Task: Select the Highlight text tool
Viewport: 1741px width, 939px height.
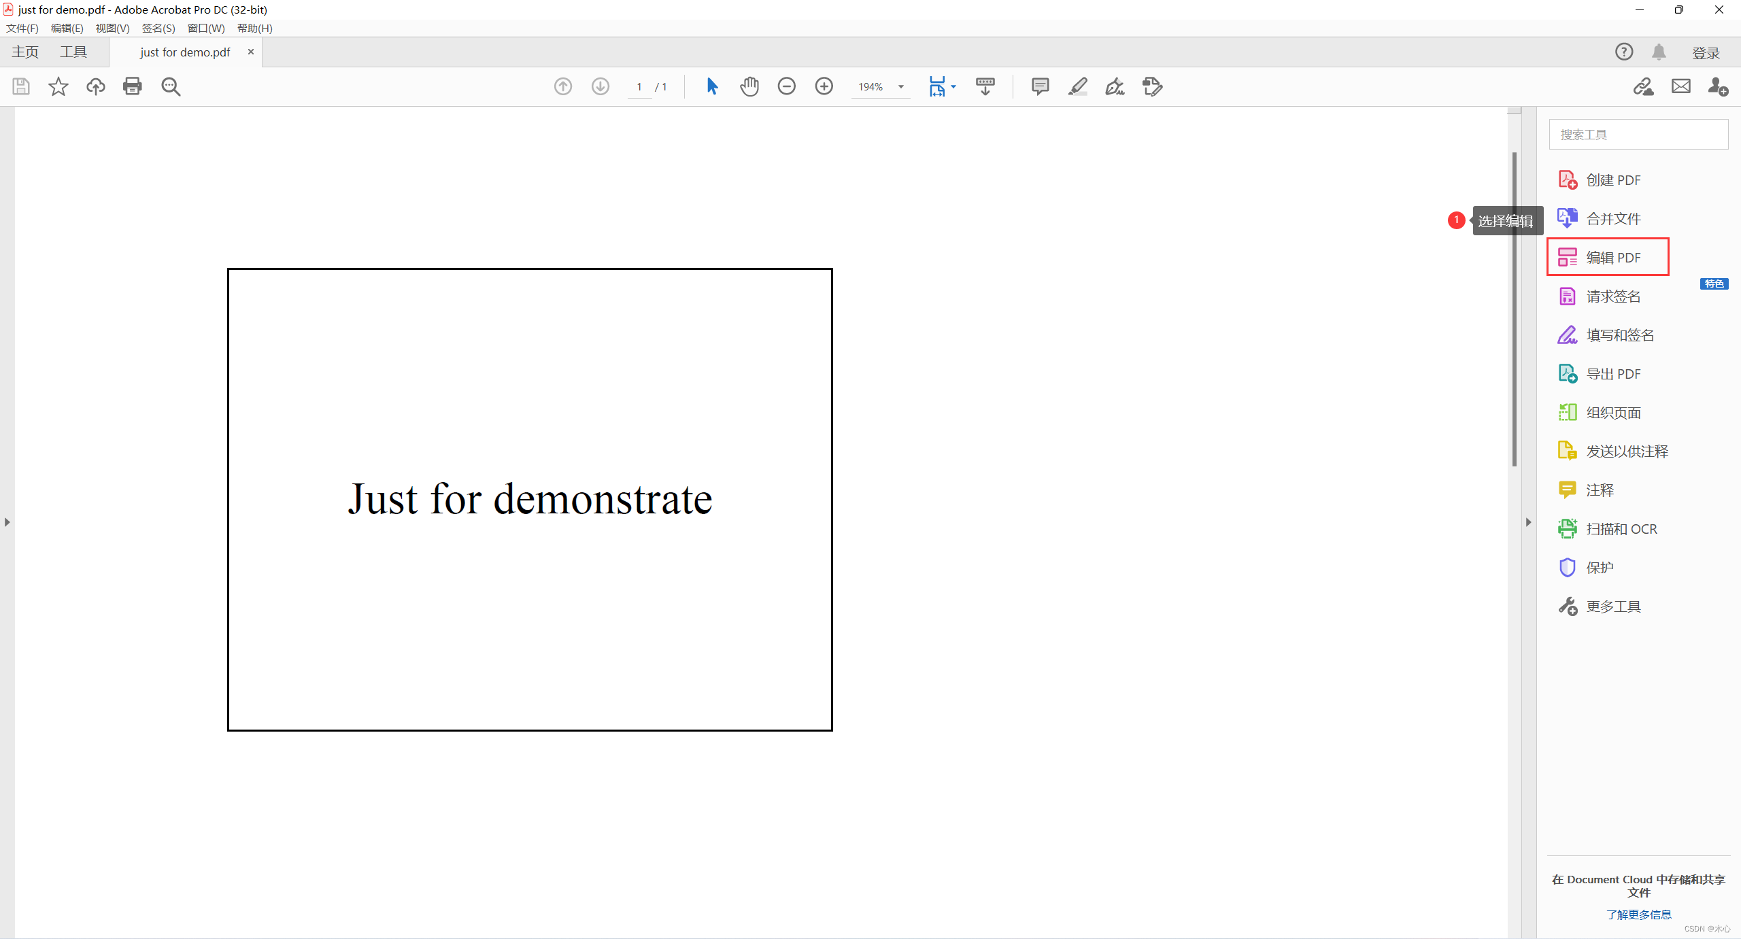Action: tap(1077, 86)
